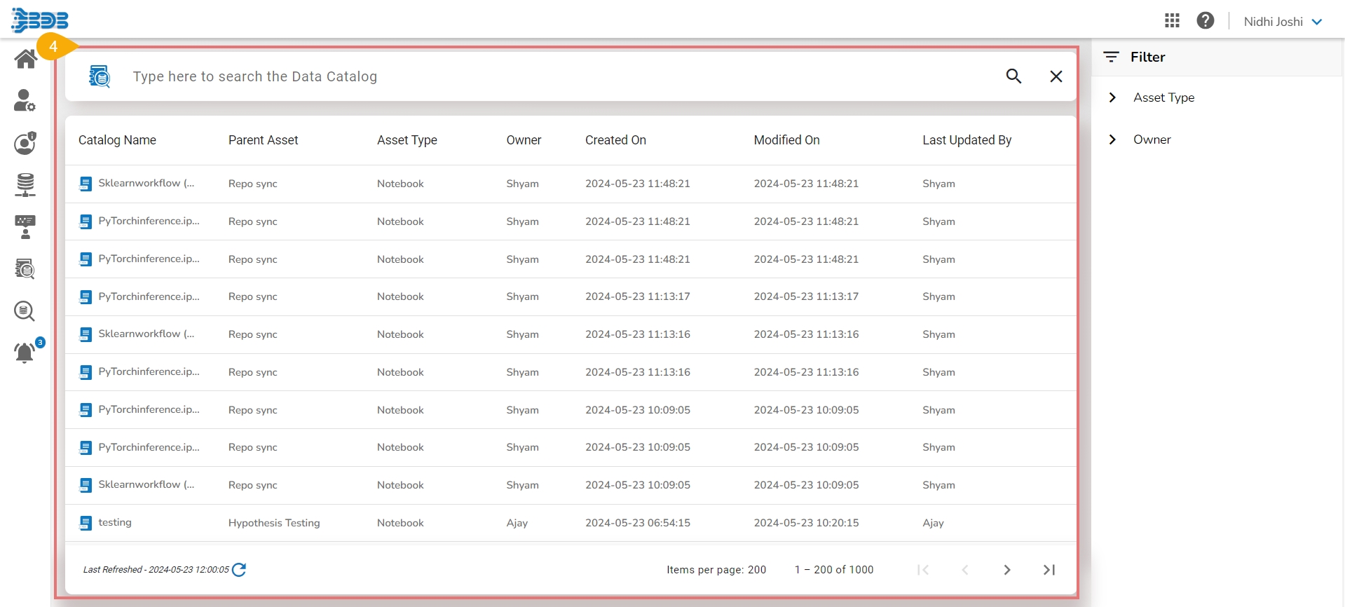
Task: Open user settings icon in sidebar
Action: [25, 100]
